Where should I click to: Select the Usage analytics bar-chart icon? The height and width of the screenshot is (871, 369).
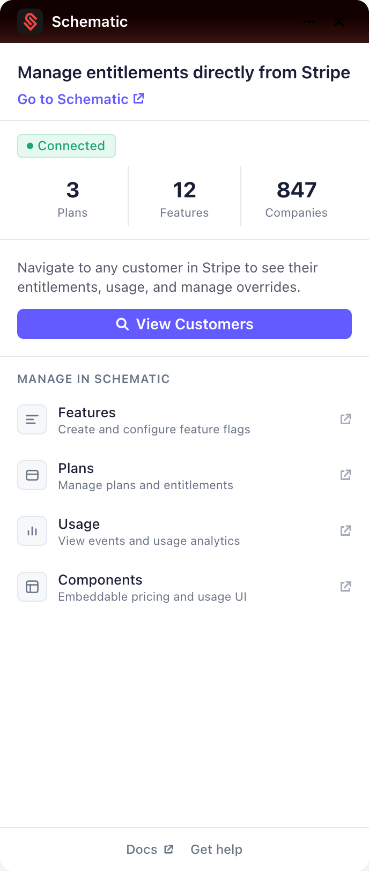[32, 531]
